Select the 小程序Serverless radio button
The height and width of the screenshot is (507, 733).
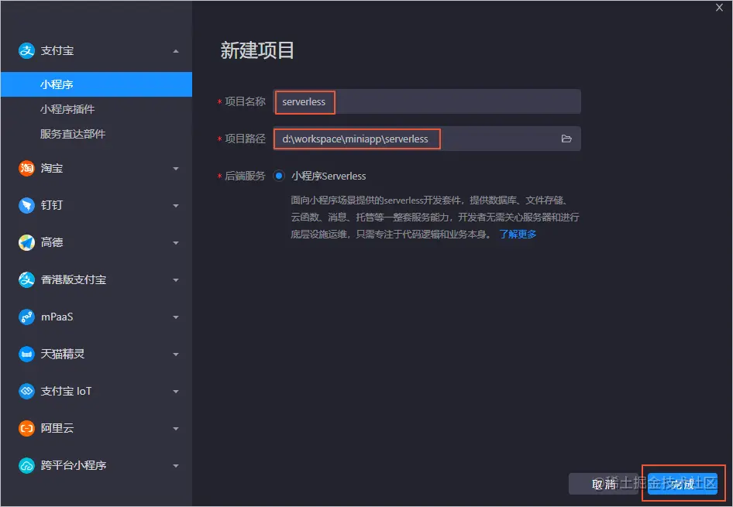(x=279, y=176)
